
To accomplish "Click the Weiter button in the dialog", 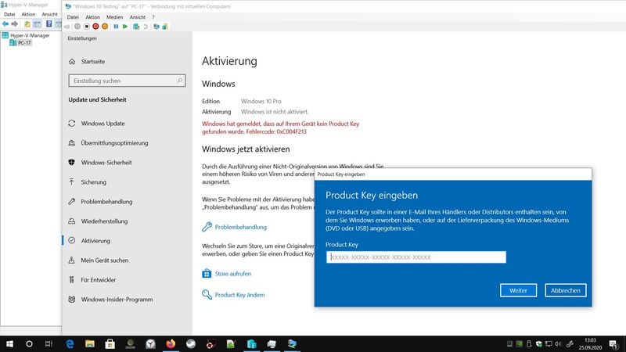I will pos(518,290).
